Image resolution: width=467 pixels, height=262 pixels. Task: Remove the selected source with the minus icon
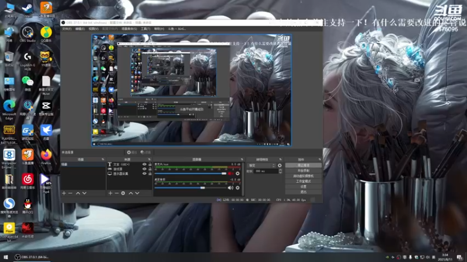click(x=116, y=193)
